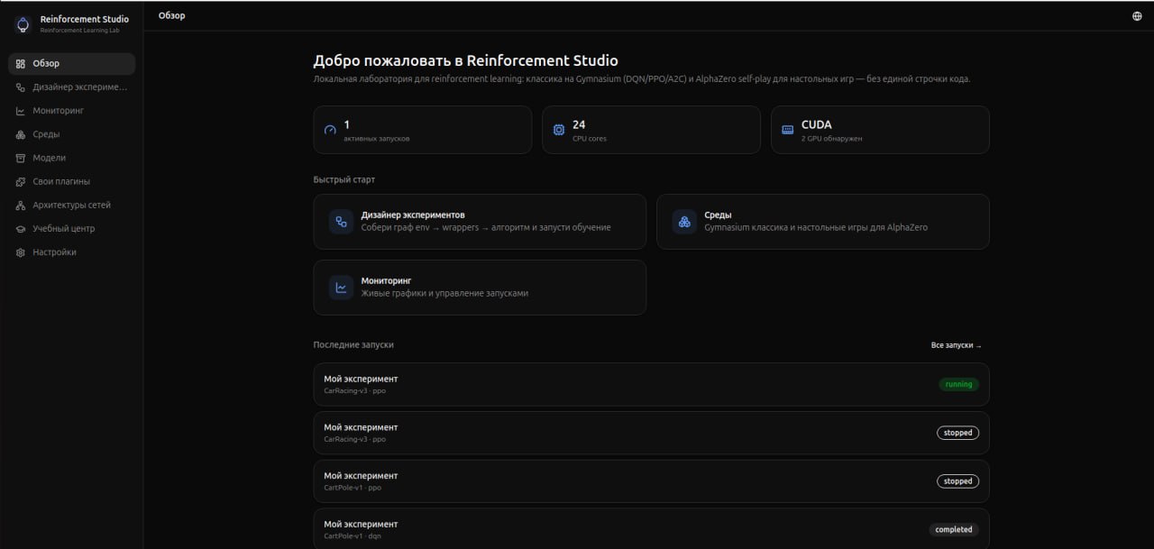Open the language globe icon in header
Screen dimensions: 1154x549
click(x=1137, y=15)
